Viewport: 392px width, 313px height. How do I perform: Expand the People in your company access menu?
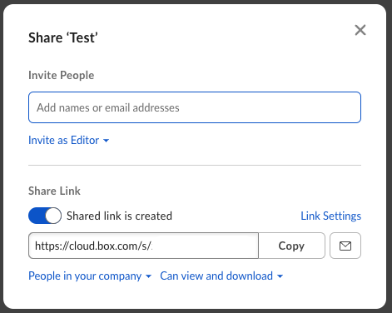90,276
